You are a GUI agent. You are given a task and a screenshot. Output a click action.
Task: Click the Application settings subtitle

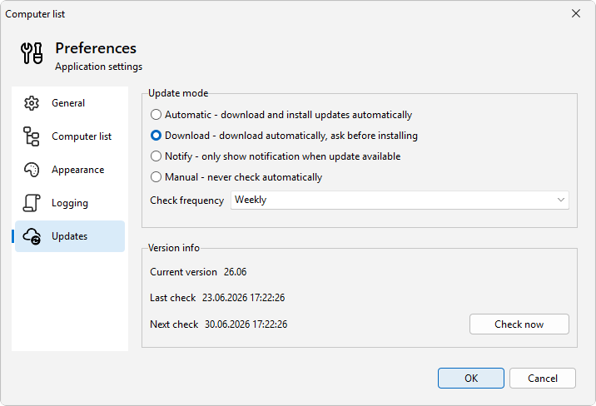pyautogui.click(x=98, y=67)
